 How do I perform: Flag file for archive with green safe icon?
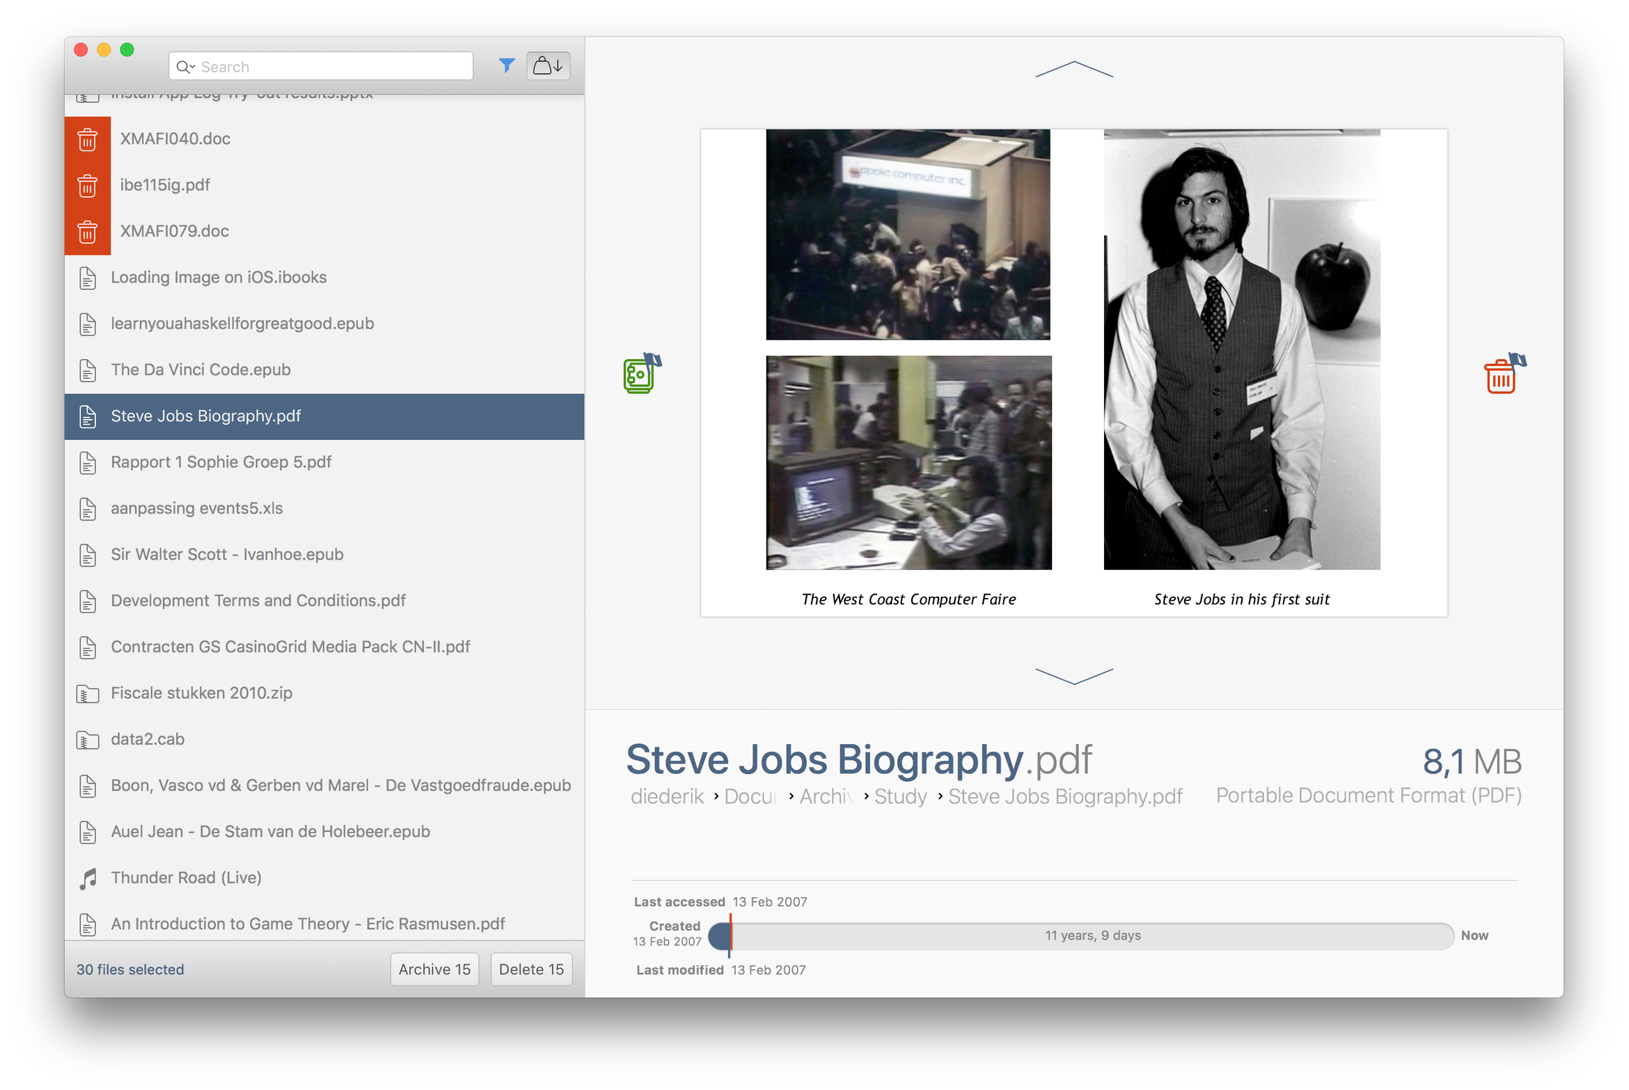(641, 374)
